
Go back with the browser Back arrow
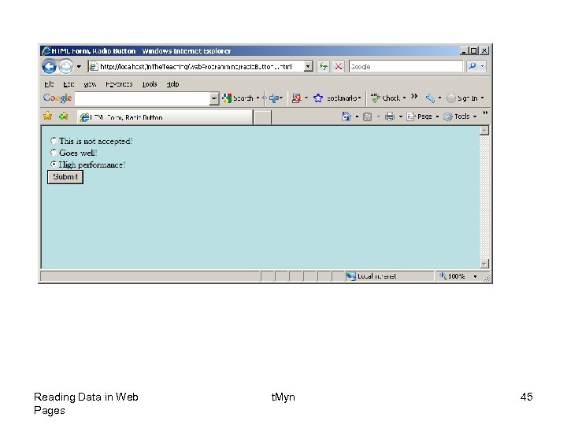[x=49, y=66]
